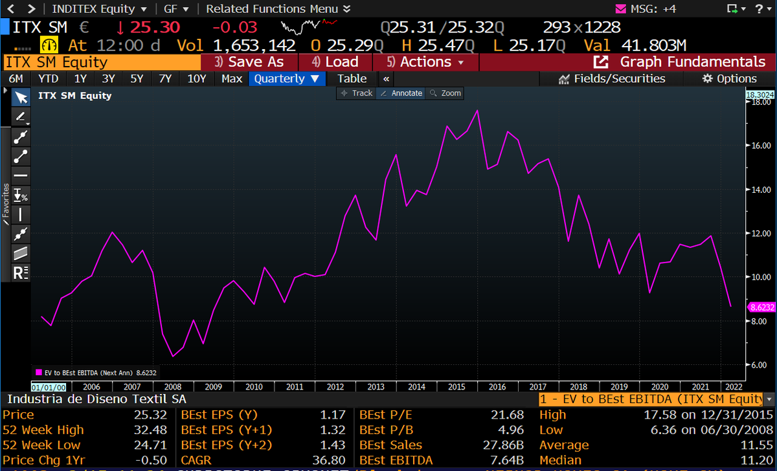Open the pencil annotation tool
The width and height of the screenshot is (777, 471).
[x=21, y=117]
